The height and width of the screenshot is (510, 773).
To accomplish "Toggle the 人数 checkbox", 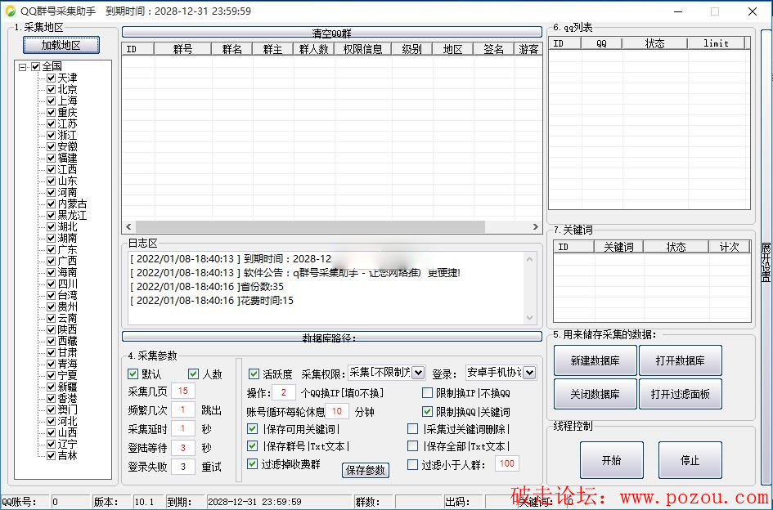I will click(193, 374).
